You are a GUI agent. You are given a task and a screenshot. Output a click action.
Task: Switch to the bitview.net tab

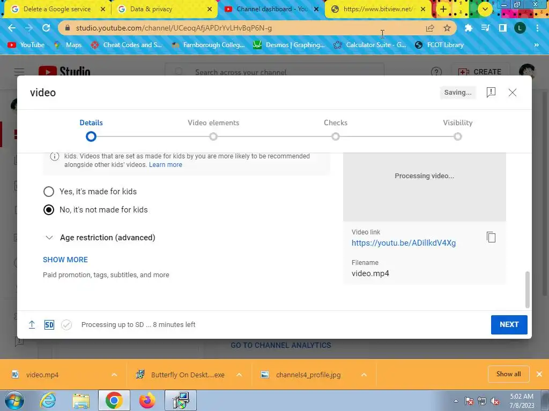tap(377, 9)
